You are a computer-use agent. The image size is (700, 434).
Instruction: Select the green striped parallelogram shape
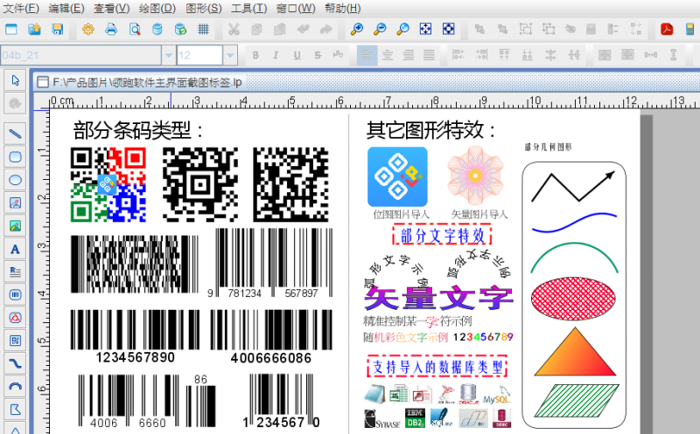pos(577,401)
